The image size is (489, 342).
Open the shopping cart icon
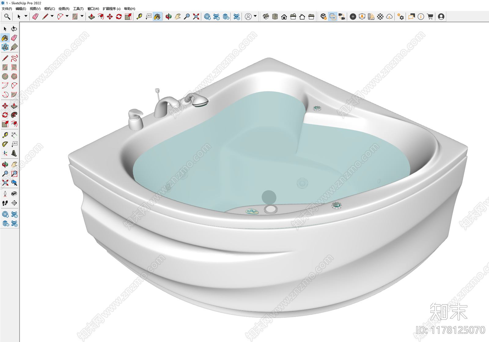430,17
